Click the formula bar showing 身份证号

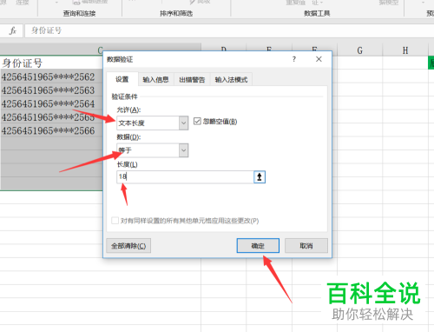[228, 30]
